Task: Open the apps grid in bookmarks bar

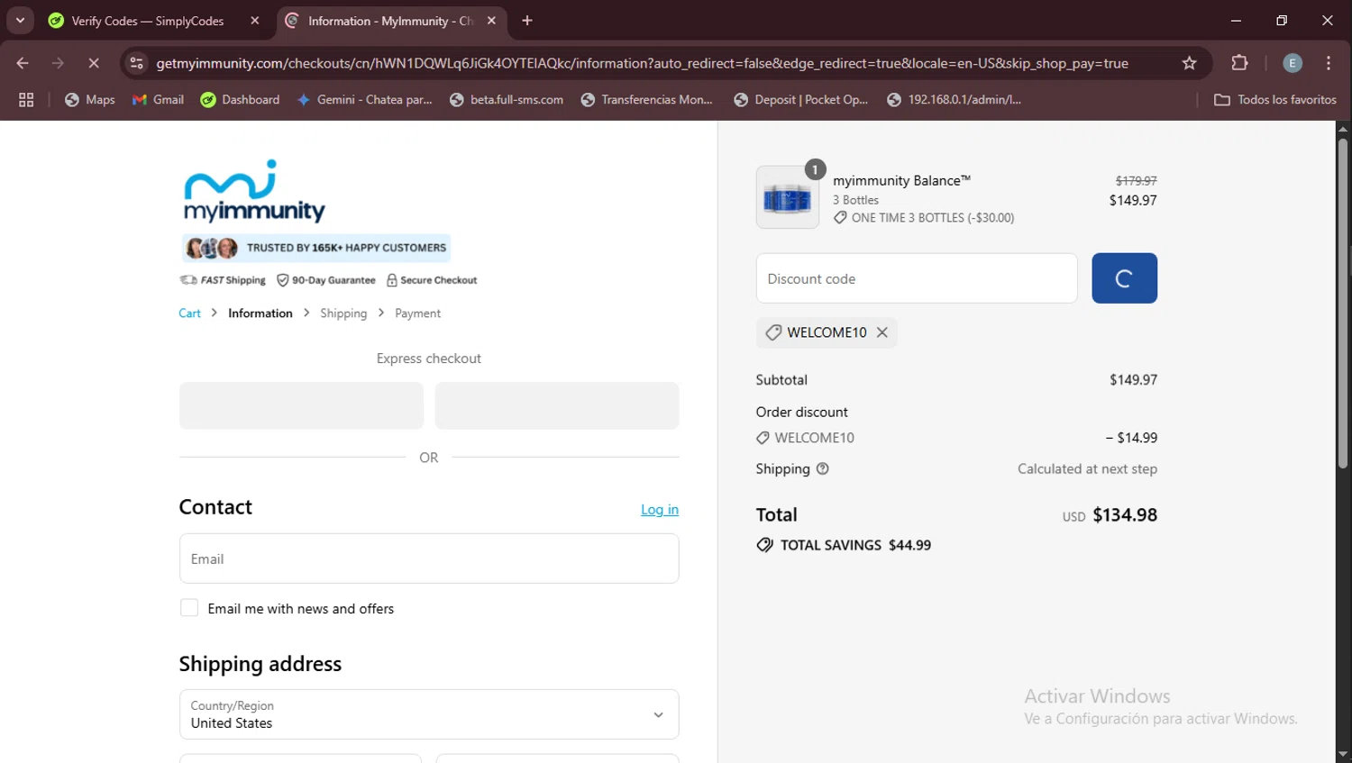Action: click(26, 100)
